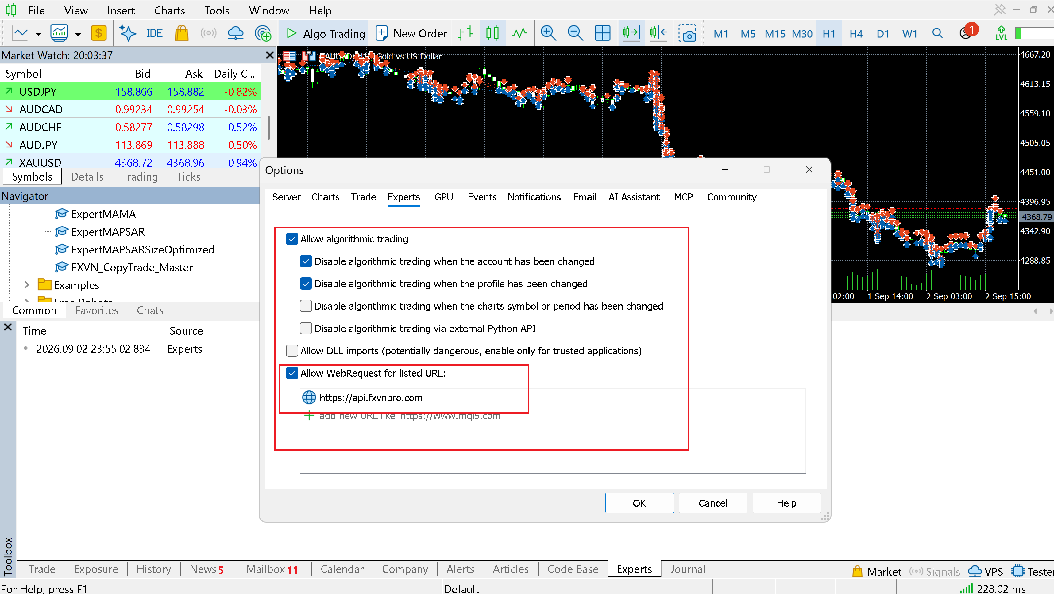Toggle Allow algorithmic trading checkbox

(292, 239)
